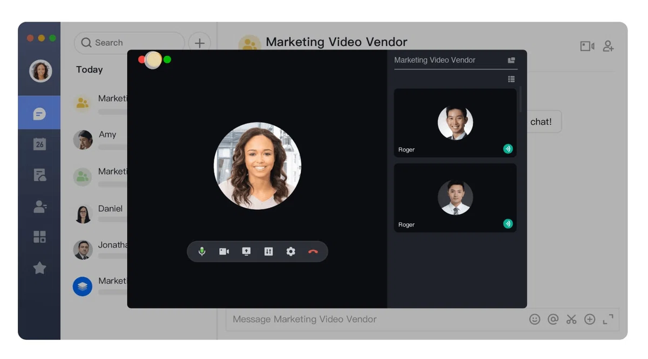This screenshot has height=359, width=648.
Task: Click speaking indicator on bottom Roger tile
Action: [508, 224]
